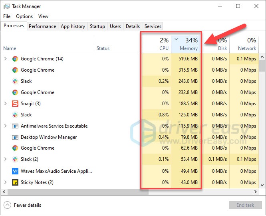
Task: Click the Desktop Window Manager icon
Action: pos(15,137)
